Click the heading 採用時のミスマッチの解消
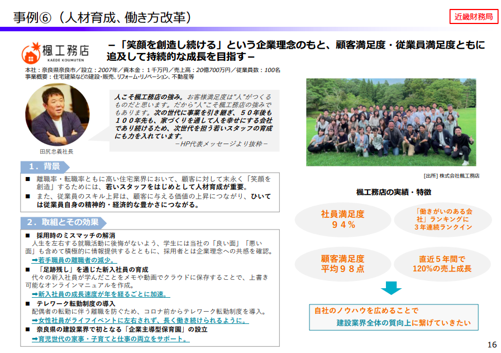Screen dimensions: 501x353 click(76, 236)
